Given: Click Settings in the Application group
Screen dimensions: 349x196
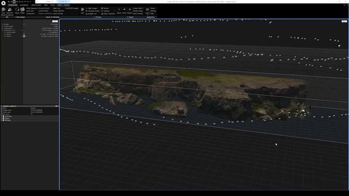Looking at the screenshot, I should point(153,11).
